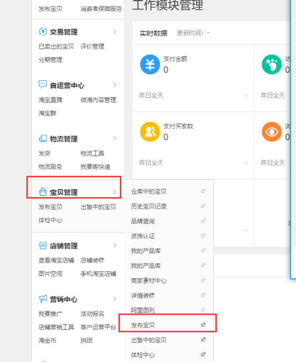
Task: Open the 淘宝直播 link
Action: 50,100
